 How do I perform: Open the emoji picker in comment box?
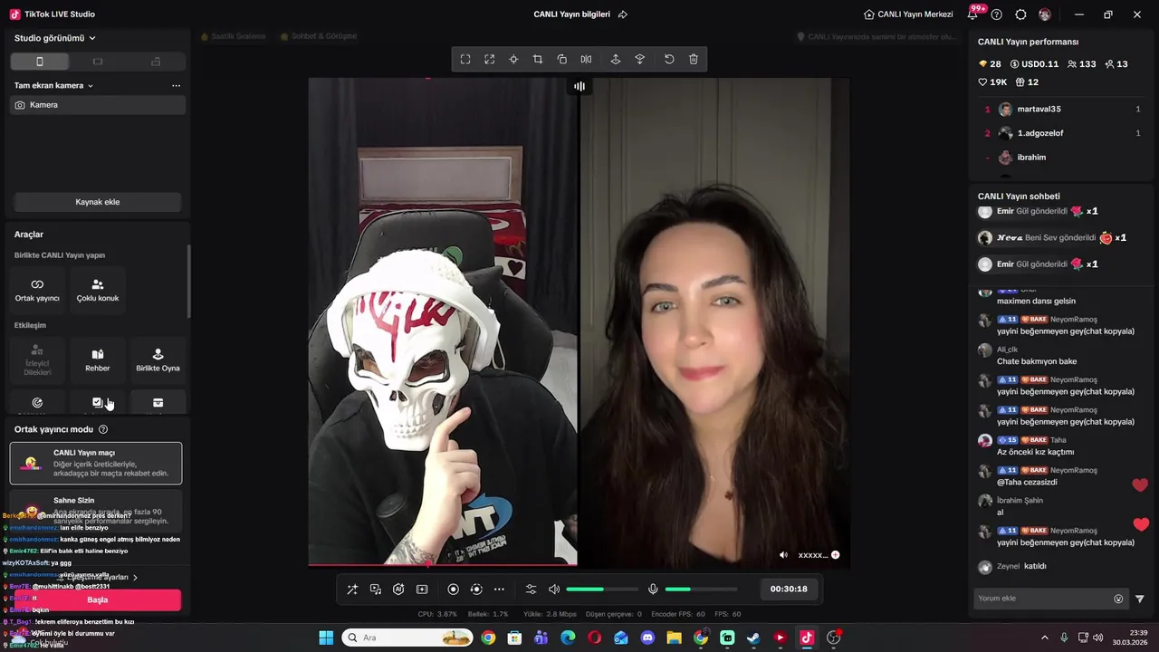click(x=1118, y=599)
